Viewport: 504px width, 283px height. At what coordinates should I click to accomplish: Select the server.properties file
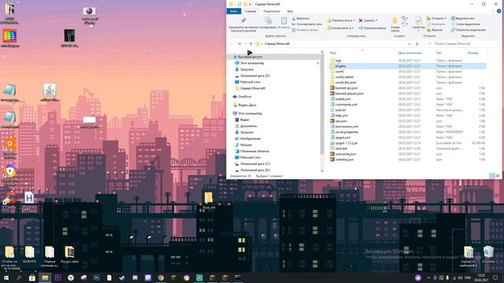pos(346,132)
